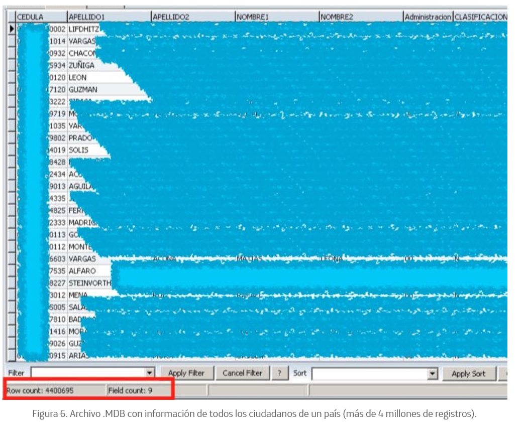Click the Cancel Filter button
The height and width of the screenshot is (428, 526).
tap(242, 373)
